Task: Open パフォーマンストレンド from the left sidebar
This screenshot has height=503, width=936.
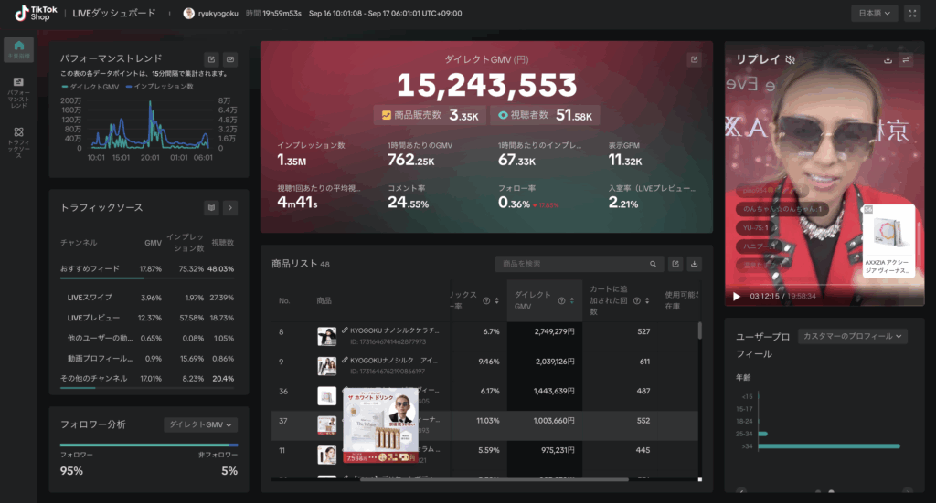Action: point(19,93)
